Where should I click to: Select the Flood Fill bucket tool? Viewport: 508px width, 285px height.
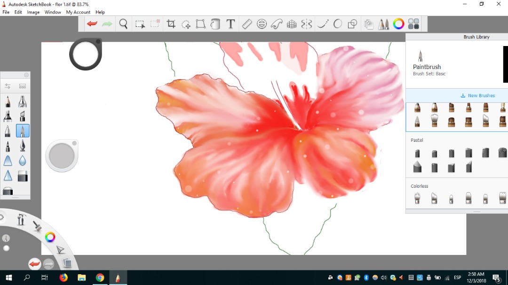click(215, 24)
